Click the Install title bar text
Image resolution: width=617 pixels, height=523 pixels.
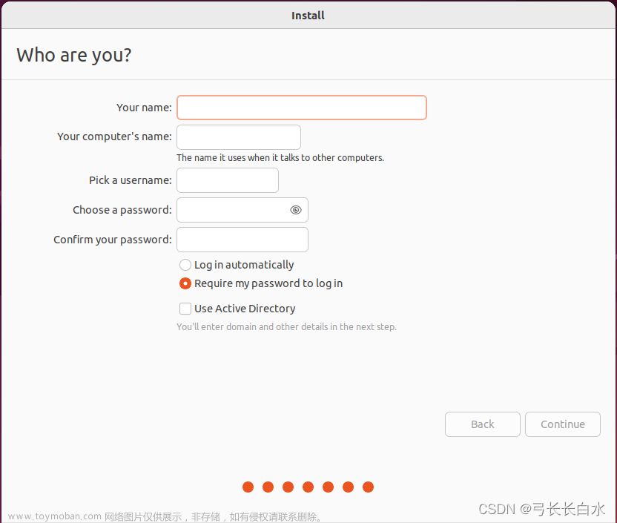(308, 15)
